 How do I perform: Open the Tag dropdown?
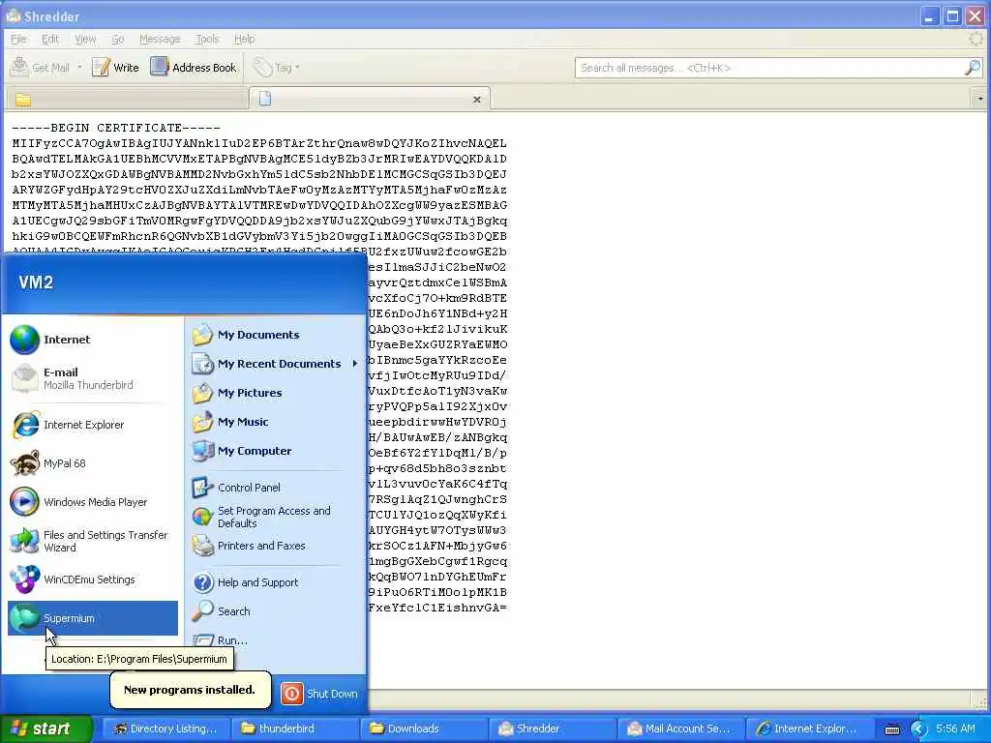pyautogui.click(x=276, y=67)
